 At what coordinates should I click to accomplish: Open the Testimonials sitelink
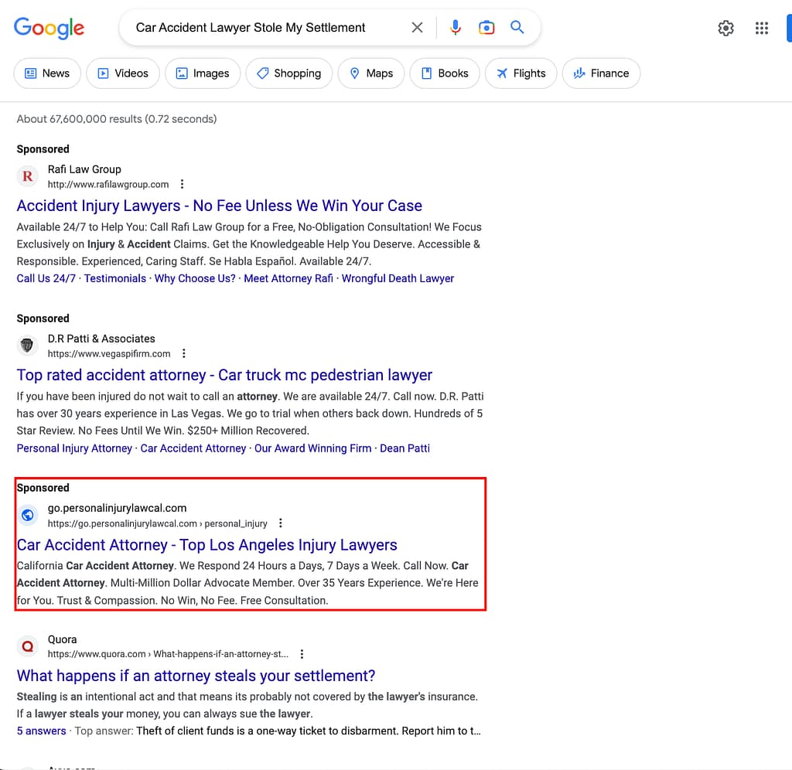tap(115, 278)
